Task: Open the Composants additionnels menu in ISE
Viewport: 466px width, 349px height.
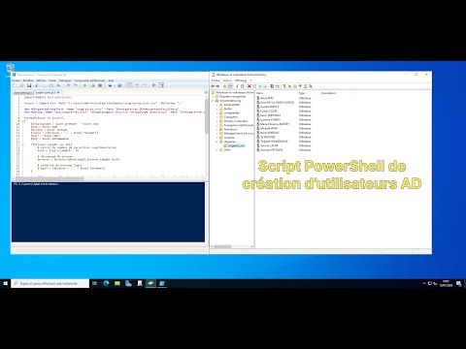Action: click(x=89, y=80)
